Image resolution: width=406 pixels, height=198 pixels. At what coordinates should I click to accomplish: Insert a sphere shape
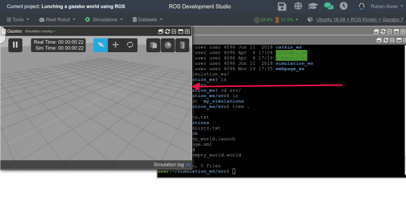pos(168,45)
